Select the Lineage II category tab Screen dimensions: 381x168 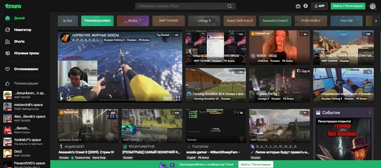(x=204, y=21)
